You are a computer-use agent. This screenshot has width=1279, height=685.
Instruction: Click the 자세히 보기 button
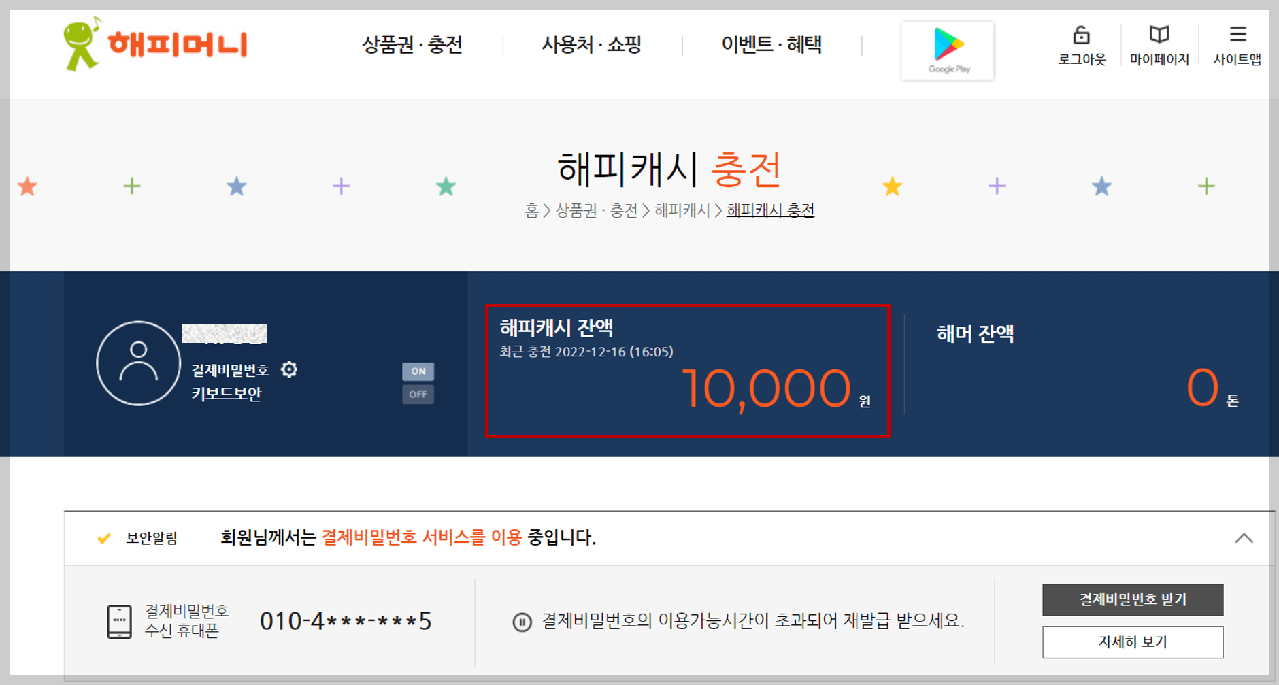coord(1132,641)
